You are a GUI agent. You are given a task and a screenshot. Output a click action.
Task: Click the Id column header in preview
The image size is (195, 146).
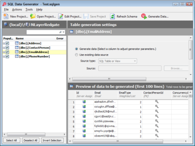point(84,94)
